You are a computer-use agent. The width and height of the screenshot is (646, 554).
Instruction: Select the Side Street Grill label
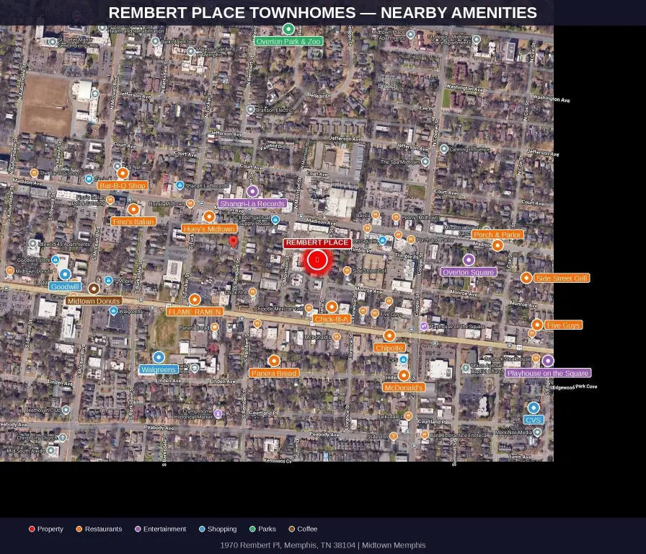click(x=562, y=278)
